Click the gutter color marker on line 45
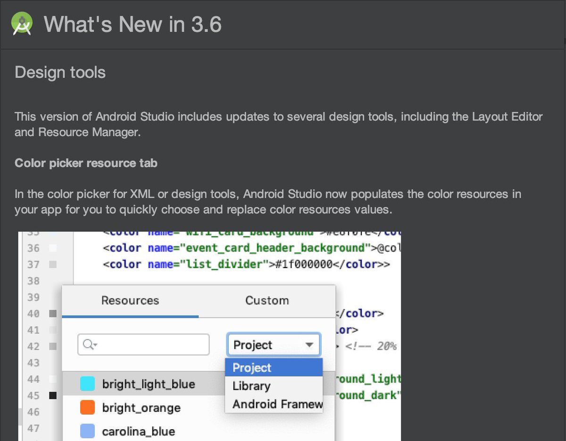Screen dimensions: 566x441 pos(53,395)
